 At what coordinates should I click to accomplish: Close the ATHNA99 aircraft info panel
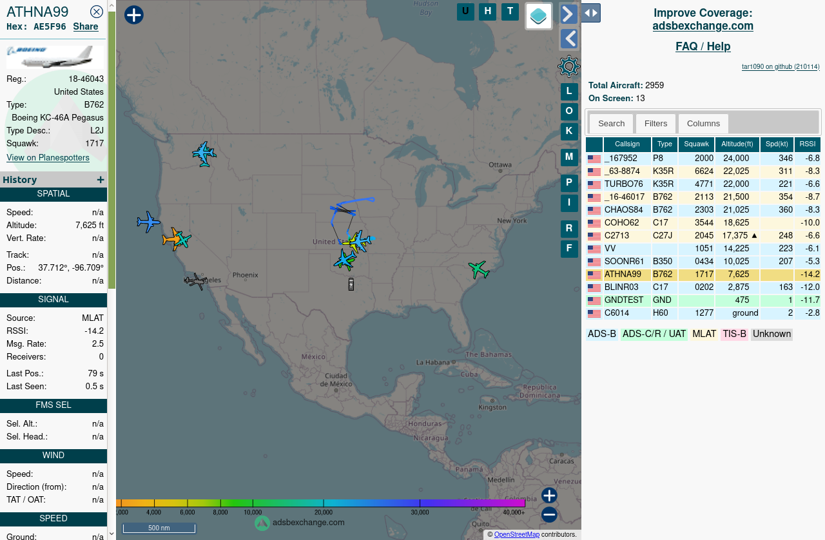97,12
